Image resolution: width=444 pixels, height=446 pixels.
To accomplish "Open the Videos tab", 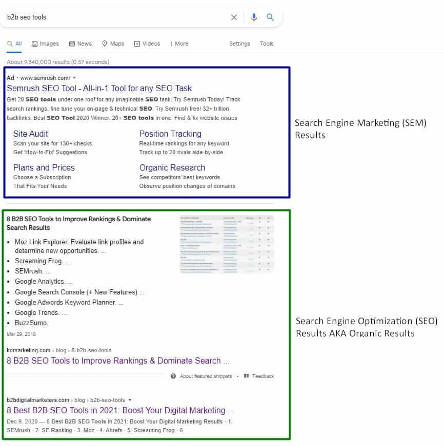I will point(147,44).
